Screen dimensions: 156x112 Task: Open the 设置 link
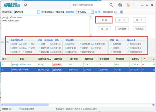tap(98, 12)
